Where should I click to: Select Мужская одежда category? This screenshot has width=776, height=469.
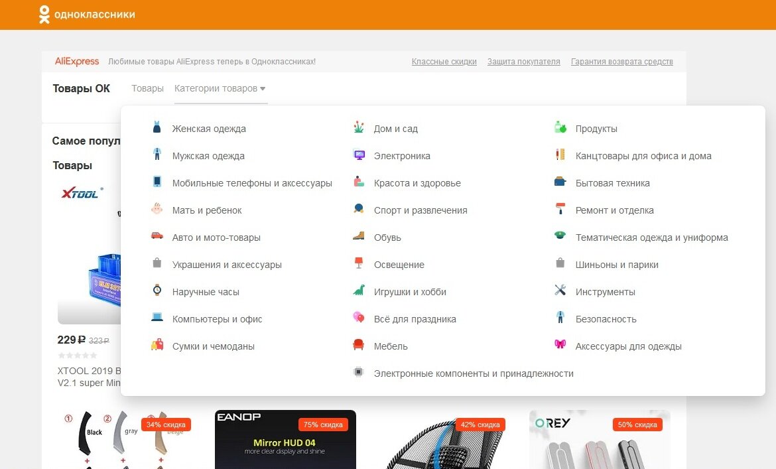coord(208,156)
